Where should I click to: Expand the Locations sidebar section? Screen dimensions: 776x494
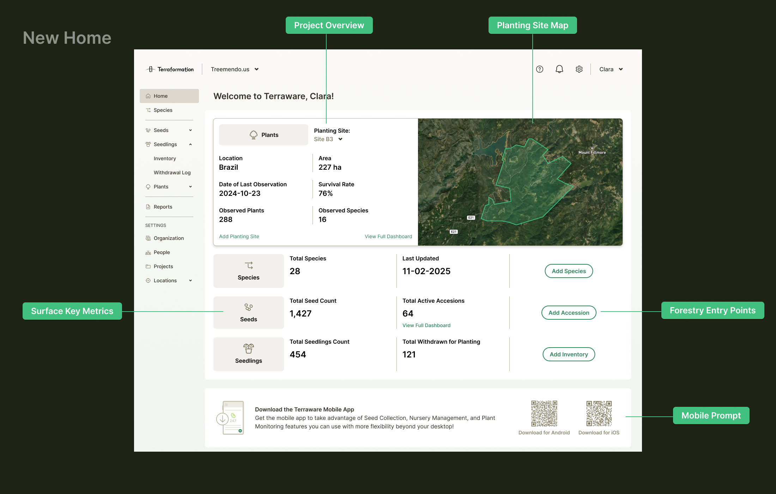[190, 281]
